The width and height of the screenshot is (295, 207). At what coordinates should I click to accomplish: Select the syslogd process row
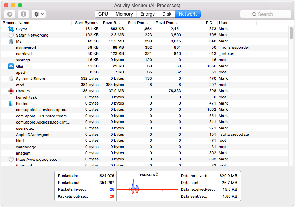coord(145,60)
